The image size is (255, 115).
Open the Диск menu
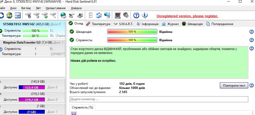pyautogui.click(x=13, y=8)
